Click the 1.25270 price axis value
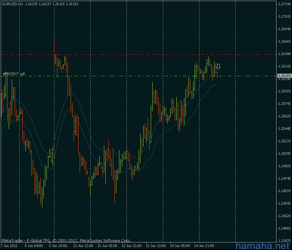The width and height of the screenshot is (292, 250). 284,141
